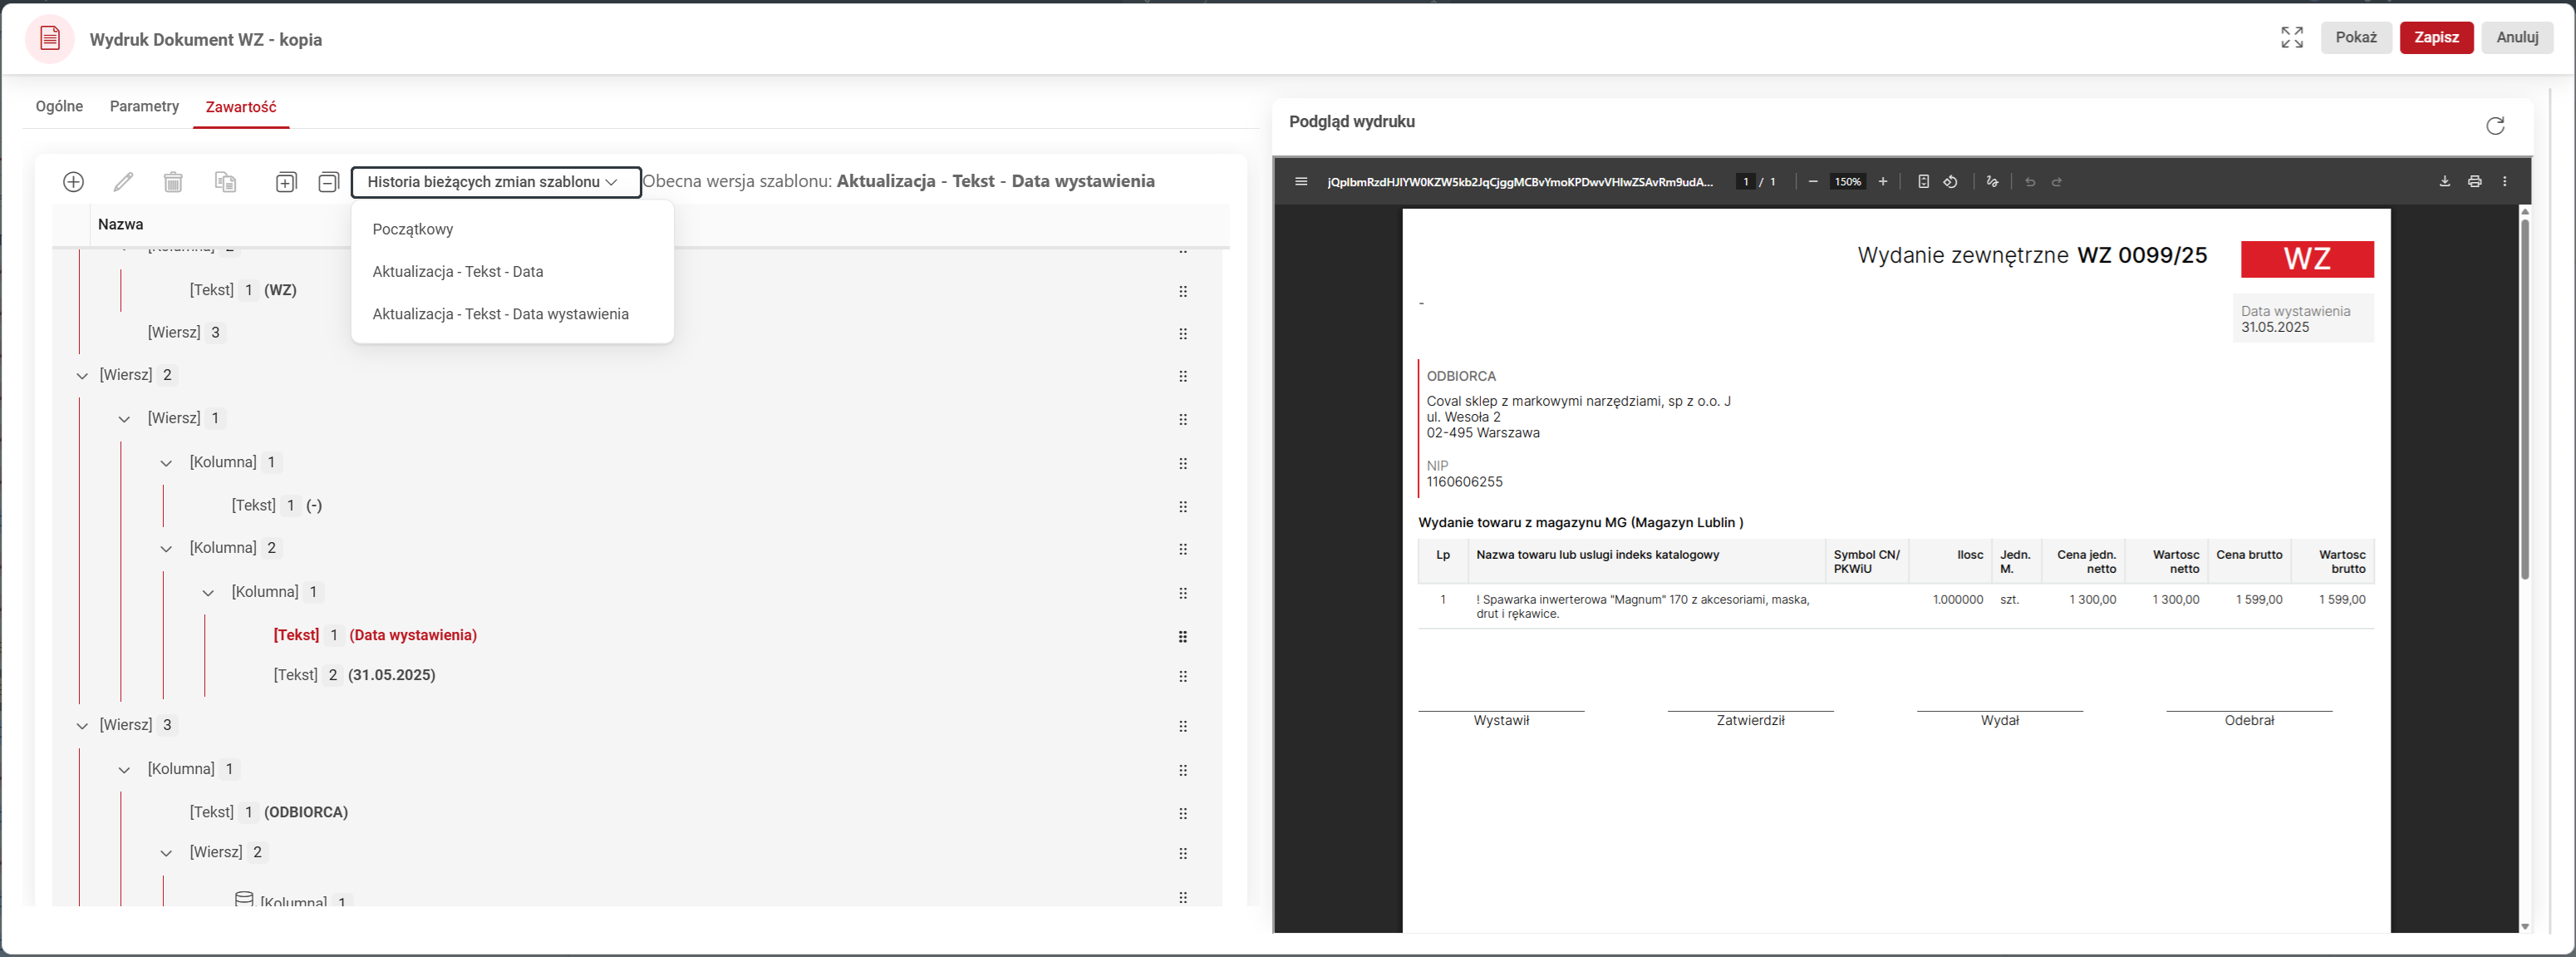Click the Zapisz button

pos(2435,37)
